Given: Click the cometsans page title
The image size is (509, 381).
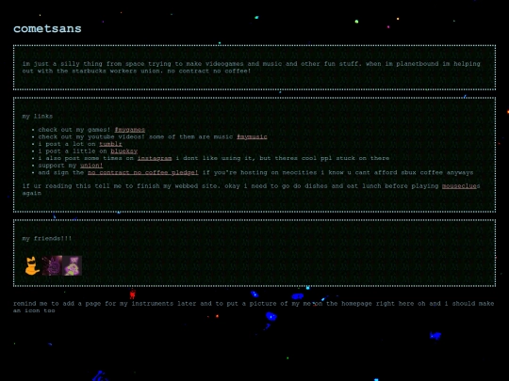Looking at the screenshot, I should 47,28.
